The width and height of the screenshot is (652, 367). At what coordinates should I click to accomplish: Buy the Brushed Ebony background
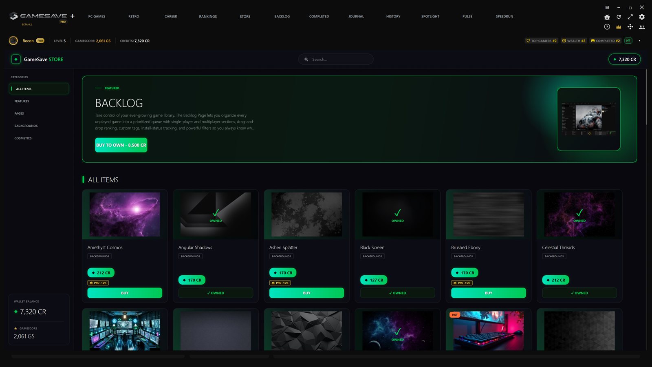pyautogui.click(x=489, y=293)
